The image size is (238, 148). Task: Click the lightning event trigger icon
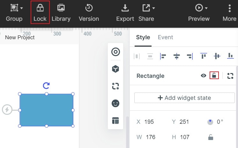tap(7, 110)
